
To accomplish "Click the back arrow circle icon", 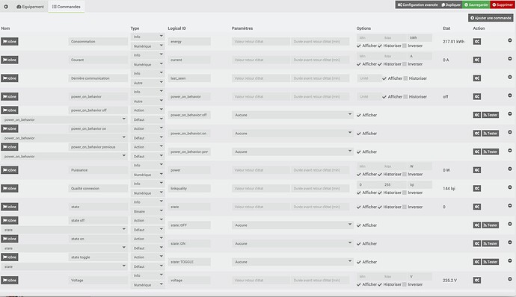I will click(6, 7).
